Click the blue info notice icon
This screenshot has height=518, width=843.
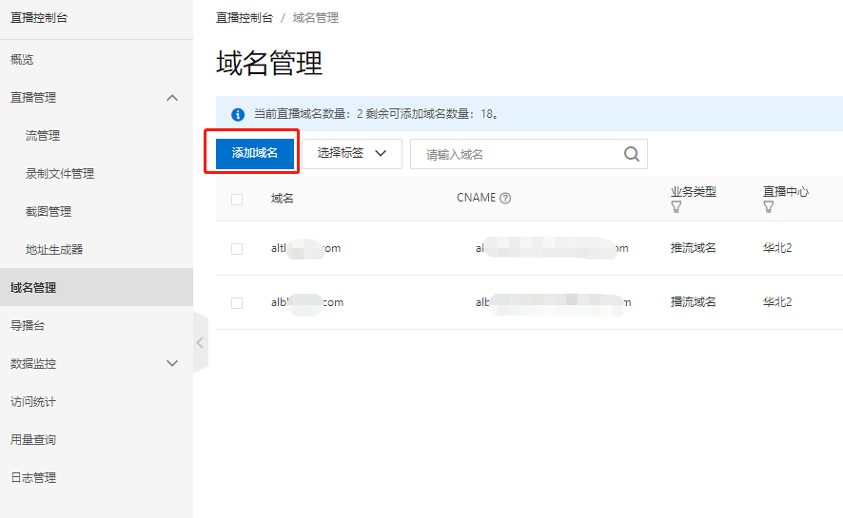click(238, 115)
